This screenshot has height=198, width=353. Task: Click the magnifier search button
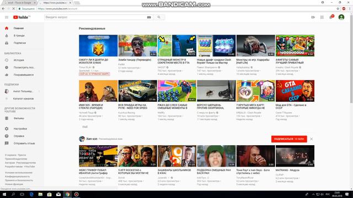[x=159, y=17]
